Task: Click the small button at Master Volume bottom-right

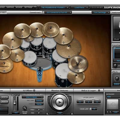Action: pyautogui.click(x=72, y=114)
